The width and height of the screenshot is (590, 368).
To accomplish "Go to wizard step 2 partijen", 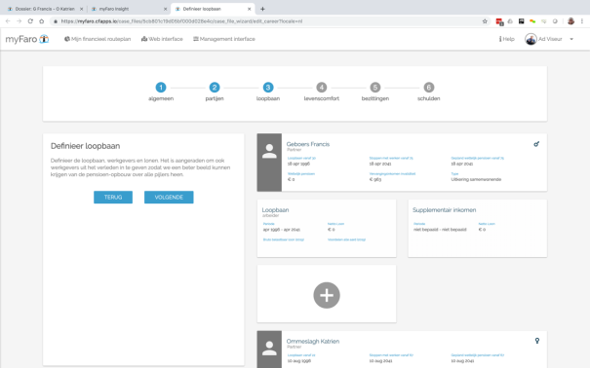I will (x=215, y=92).
